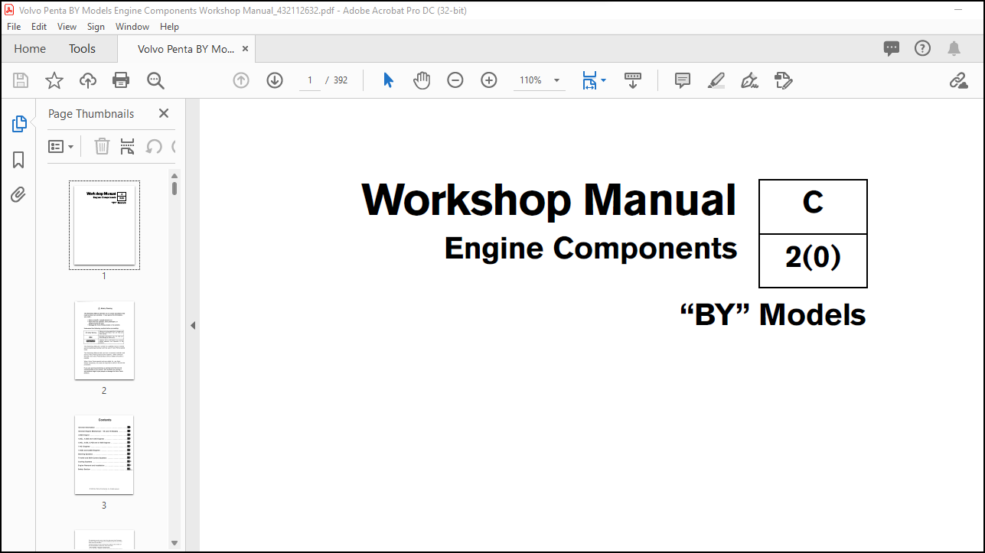Open the Page Thumbnails sidebar icon
This screenshot has height=553, width=985.
point(19,124)
